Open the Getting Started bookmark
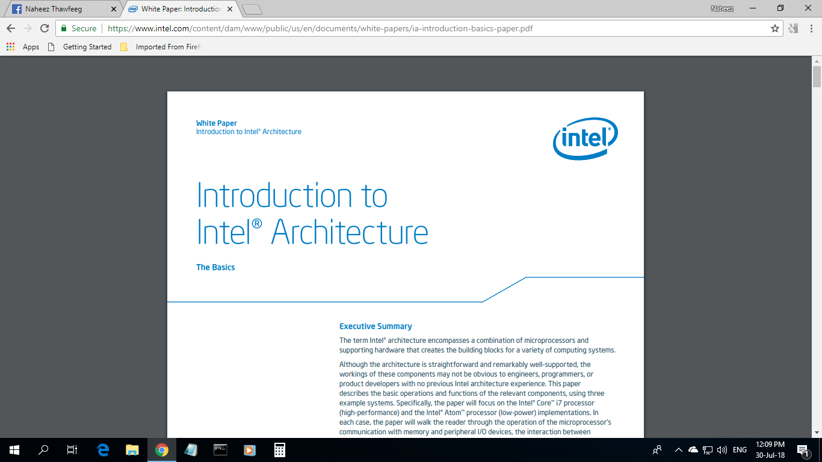822x462 pixels. [79, 47]
